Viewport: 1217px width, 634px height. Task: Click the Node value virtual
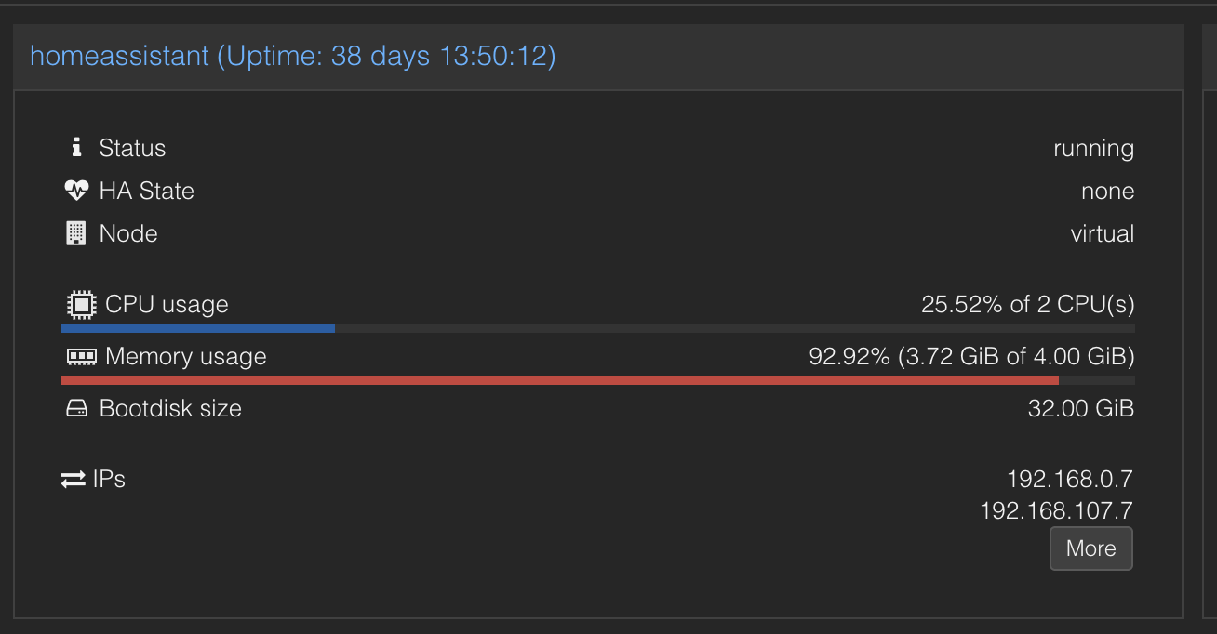pos(1102,233)
